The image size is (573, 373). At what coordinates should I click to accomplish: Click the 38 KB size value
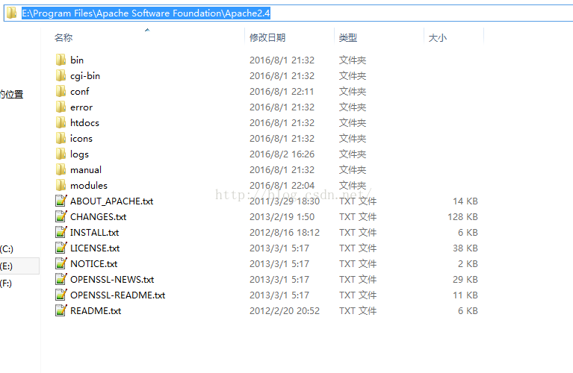click(x=465, y=248)
